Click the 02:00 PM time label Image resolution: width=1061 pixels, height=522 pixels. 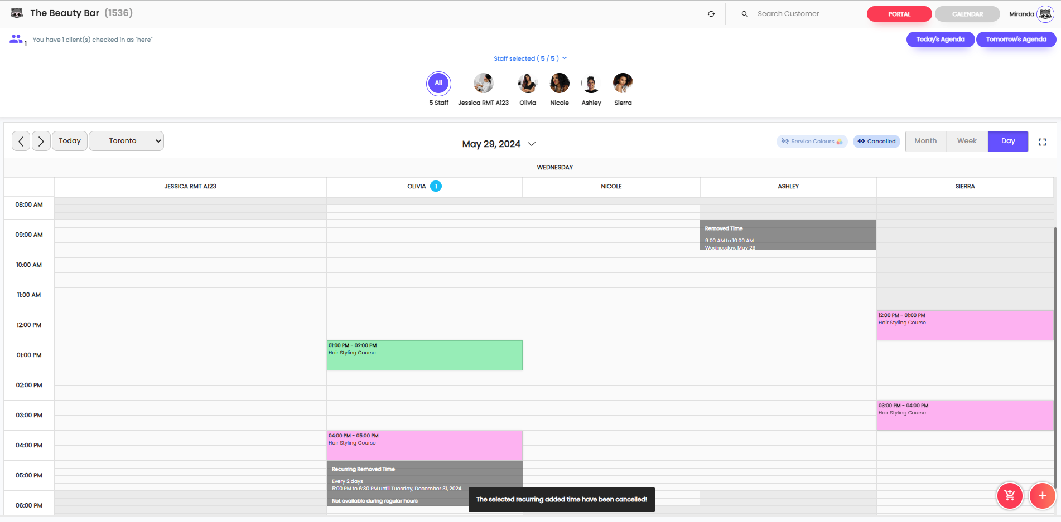pos(29,386)
